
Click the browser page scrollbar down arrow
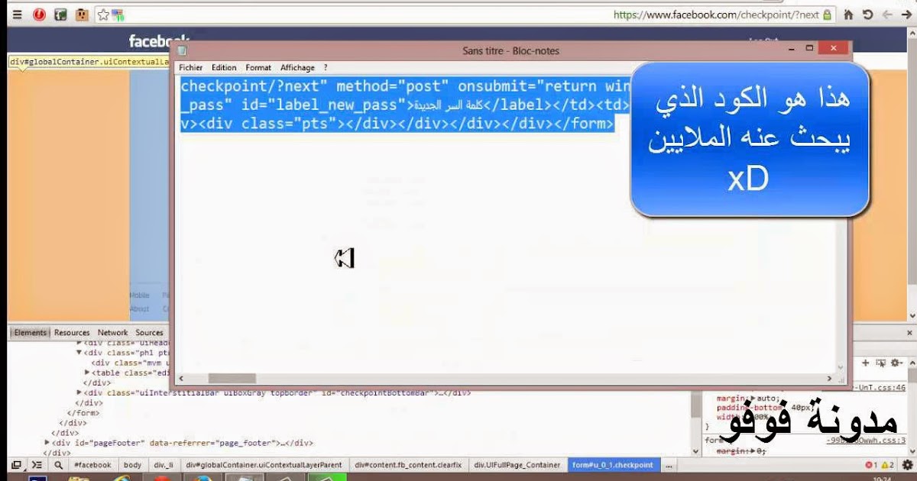click(x=911, y=315)
